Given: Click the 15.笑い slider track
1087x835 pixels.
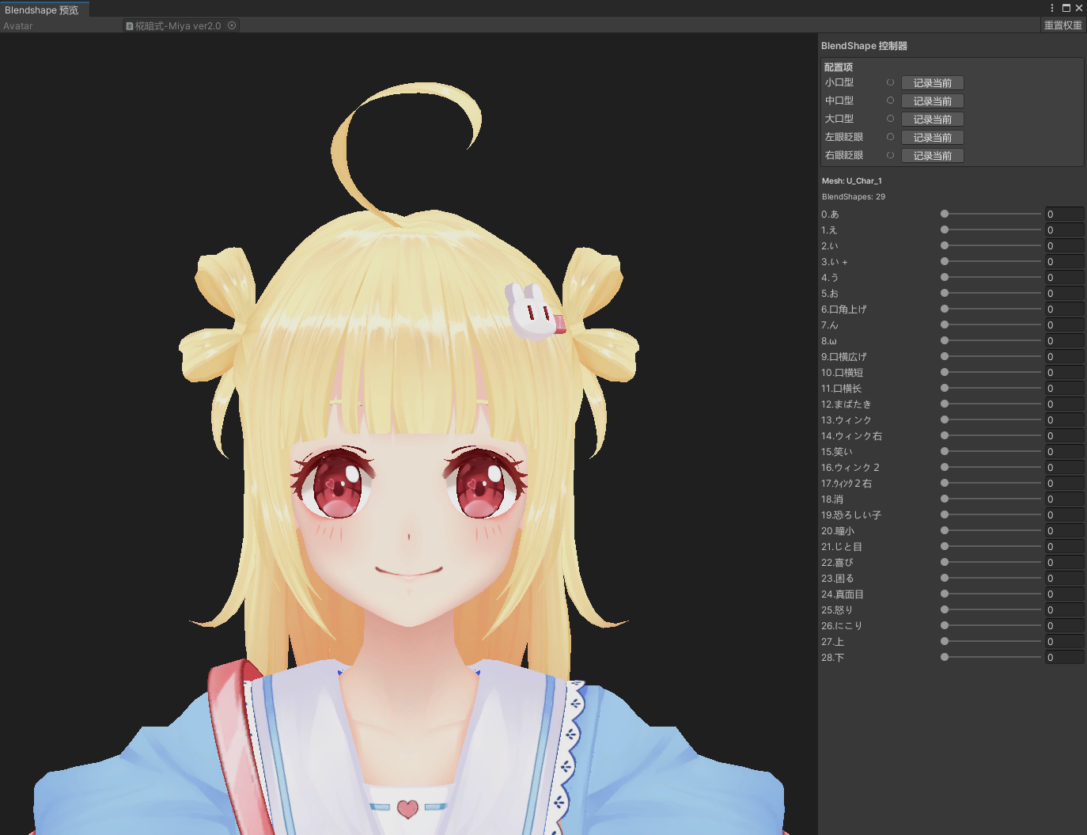Looking at the screenshot, I should [993, 451].
